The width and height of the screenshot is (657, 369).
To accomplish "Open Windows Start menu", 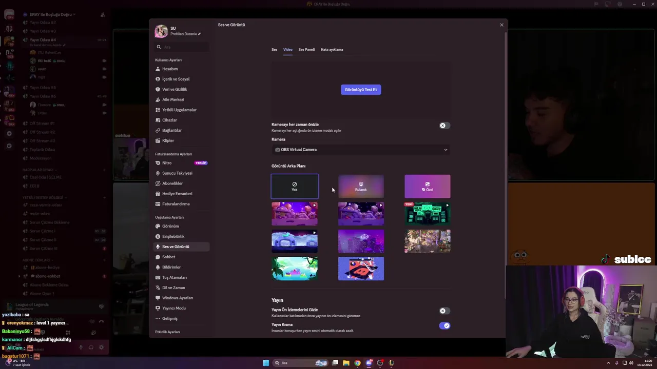I will click(x=266, y=363).
